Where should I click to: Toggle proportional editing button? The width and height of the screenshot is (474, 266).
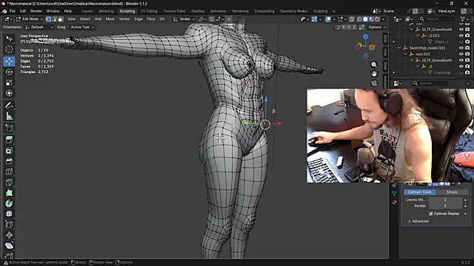[229, 19]
